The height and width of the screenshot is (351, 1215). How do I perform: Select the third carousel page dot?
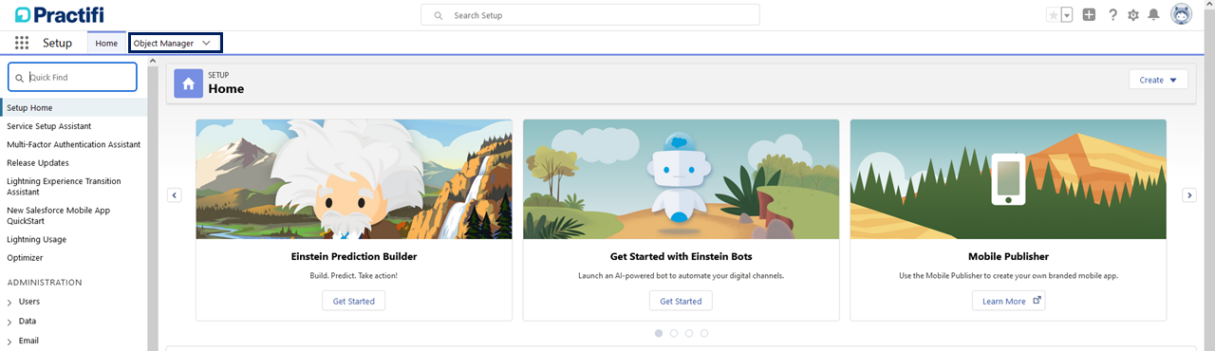coord(689,333)
